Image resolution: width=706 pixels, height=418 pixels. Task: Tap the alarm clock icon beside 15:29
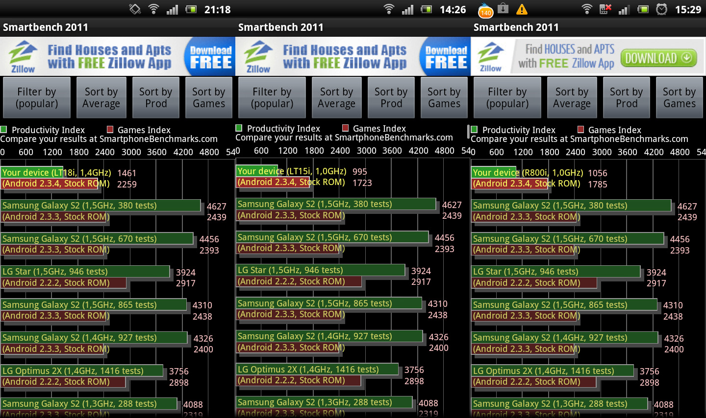(x=661, y=9)
